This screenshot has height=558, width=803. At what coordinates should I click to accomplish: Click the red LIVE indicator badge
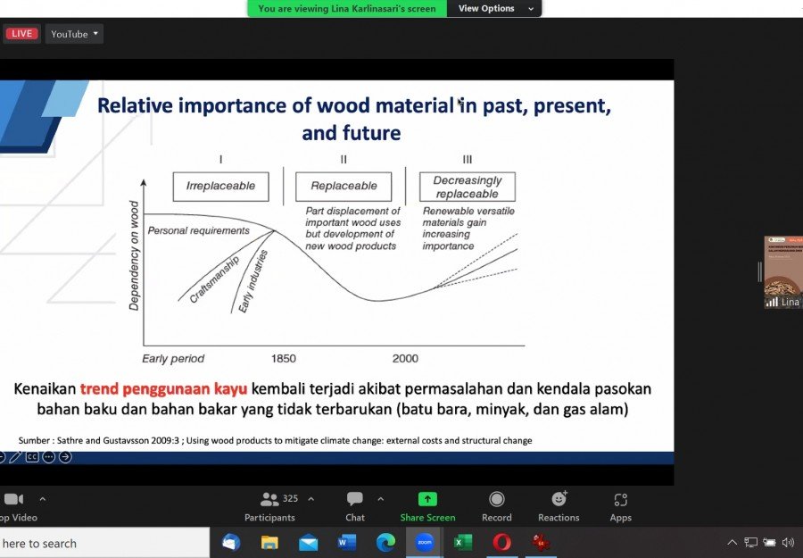point(21,34)
